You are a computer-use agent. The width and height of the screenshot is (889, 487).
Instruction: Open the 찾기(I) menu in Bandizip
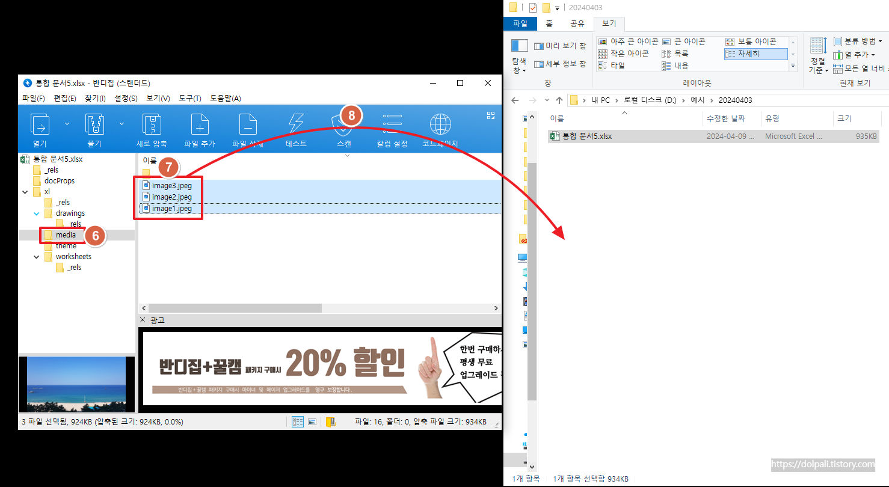pos(95,99)
